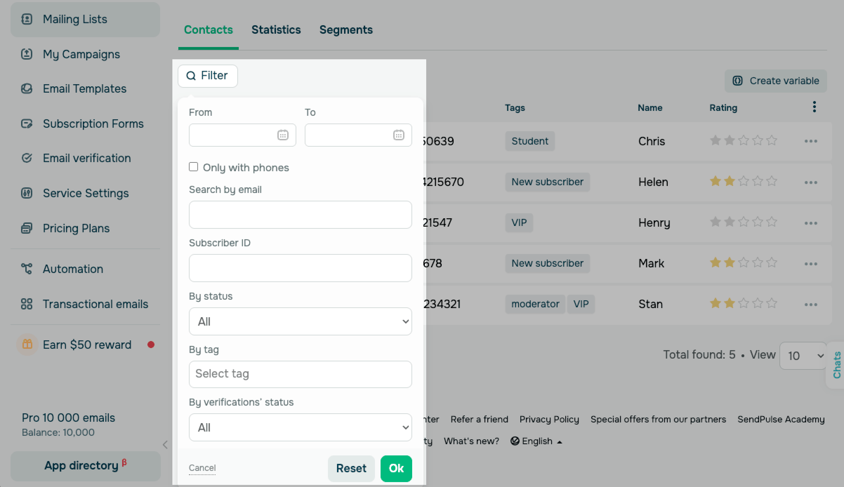Switch to the Statistics tab
The image size is (844, 487).
[x=276, y=30]
